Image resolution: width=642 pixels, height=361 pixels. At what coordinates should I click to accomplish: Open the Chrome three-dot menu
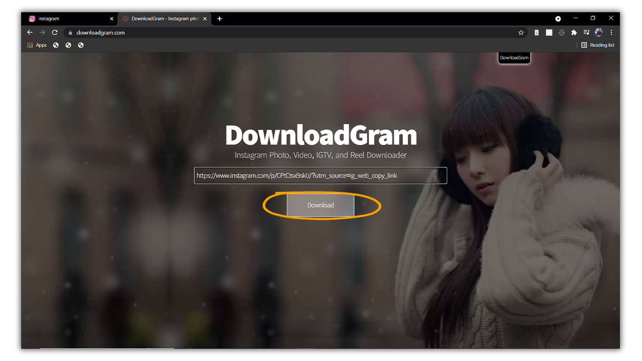611,32
